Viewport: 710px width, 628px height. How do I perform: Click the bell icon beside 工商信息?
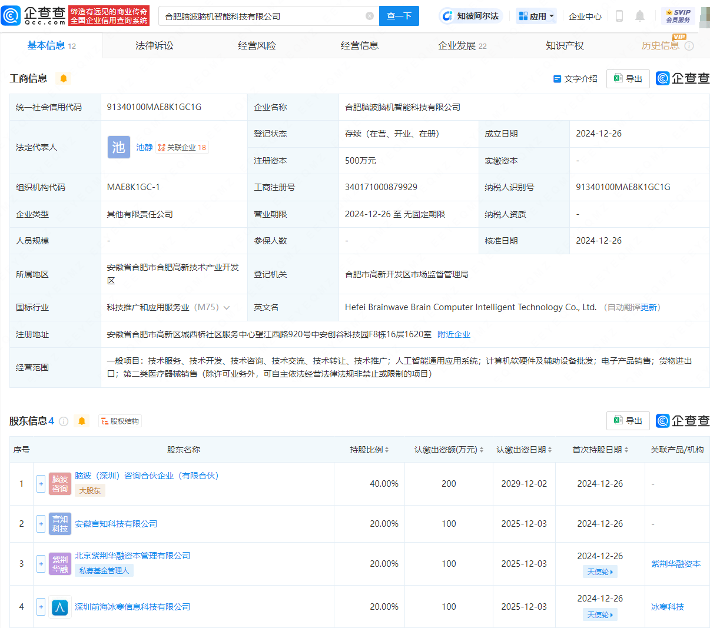(64, 78)
